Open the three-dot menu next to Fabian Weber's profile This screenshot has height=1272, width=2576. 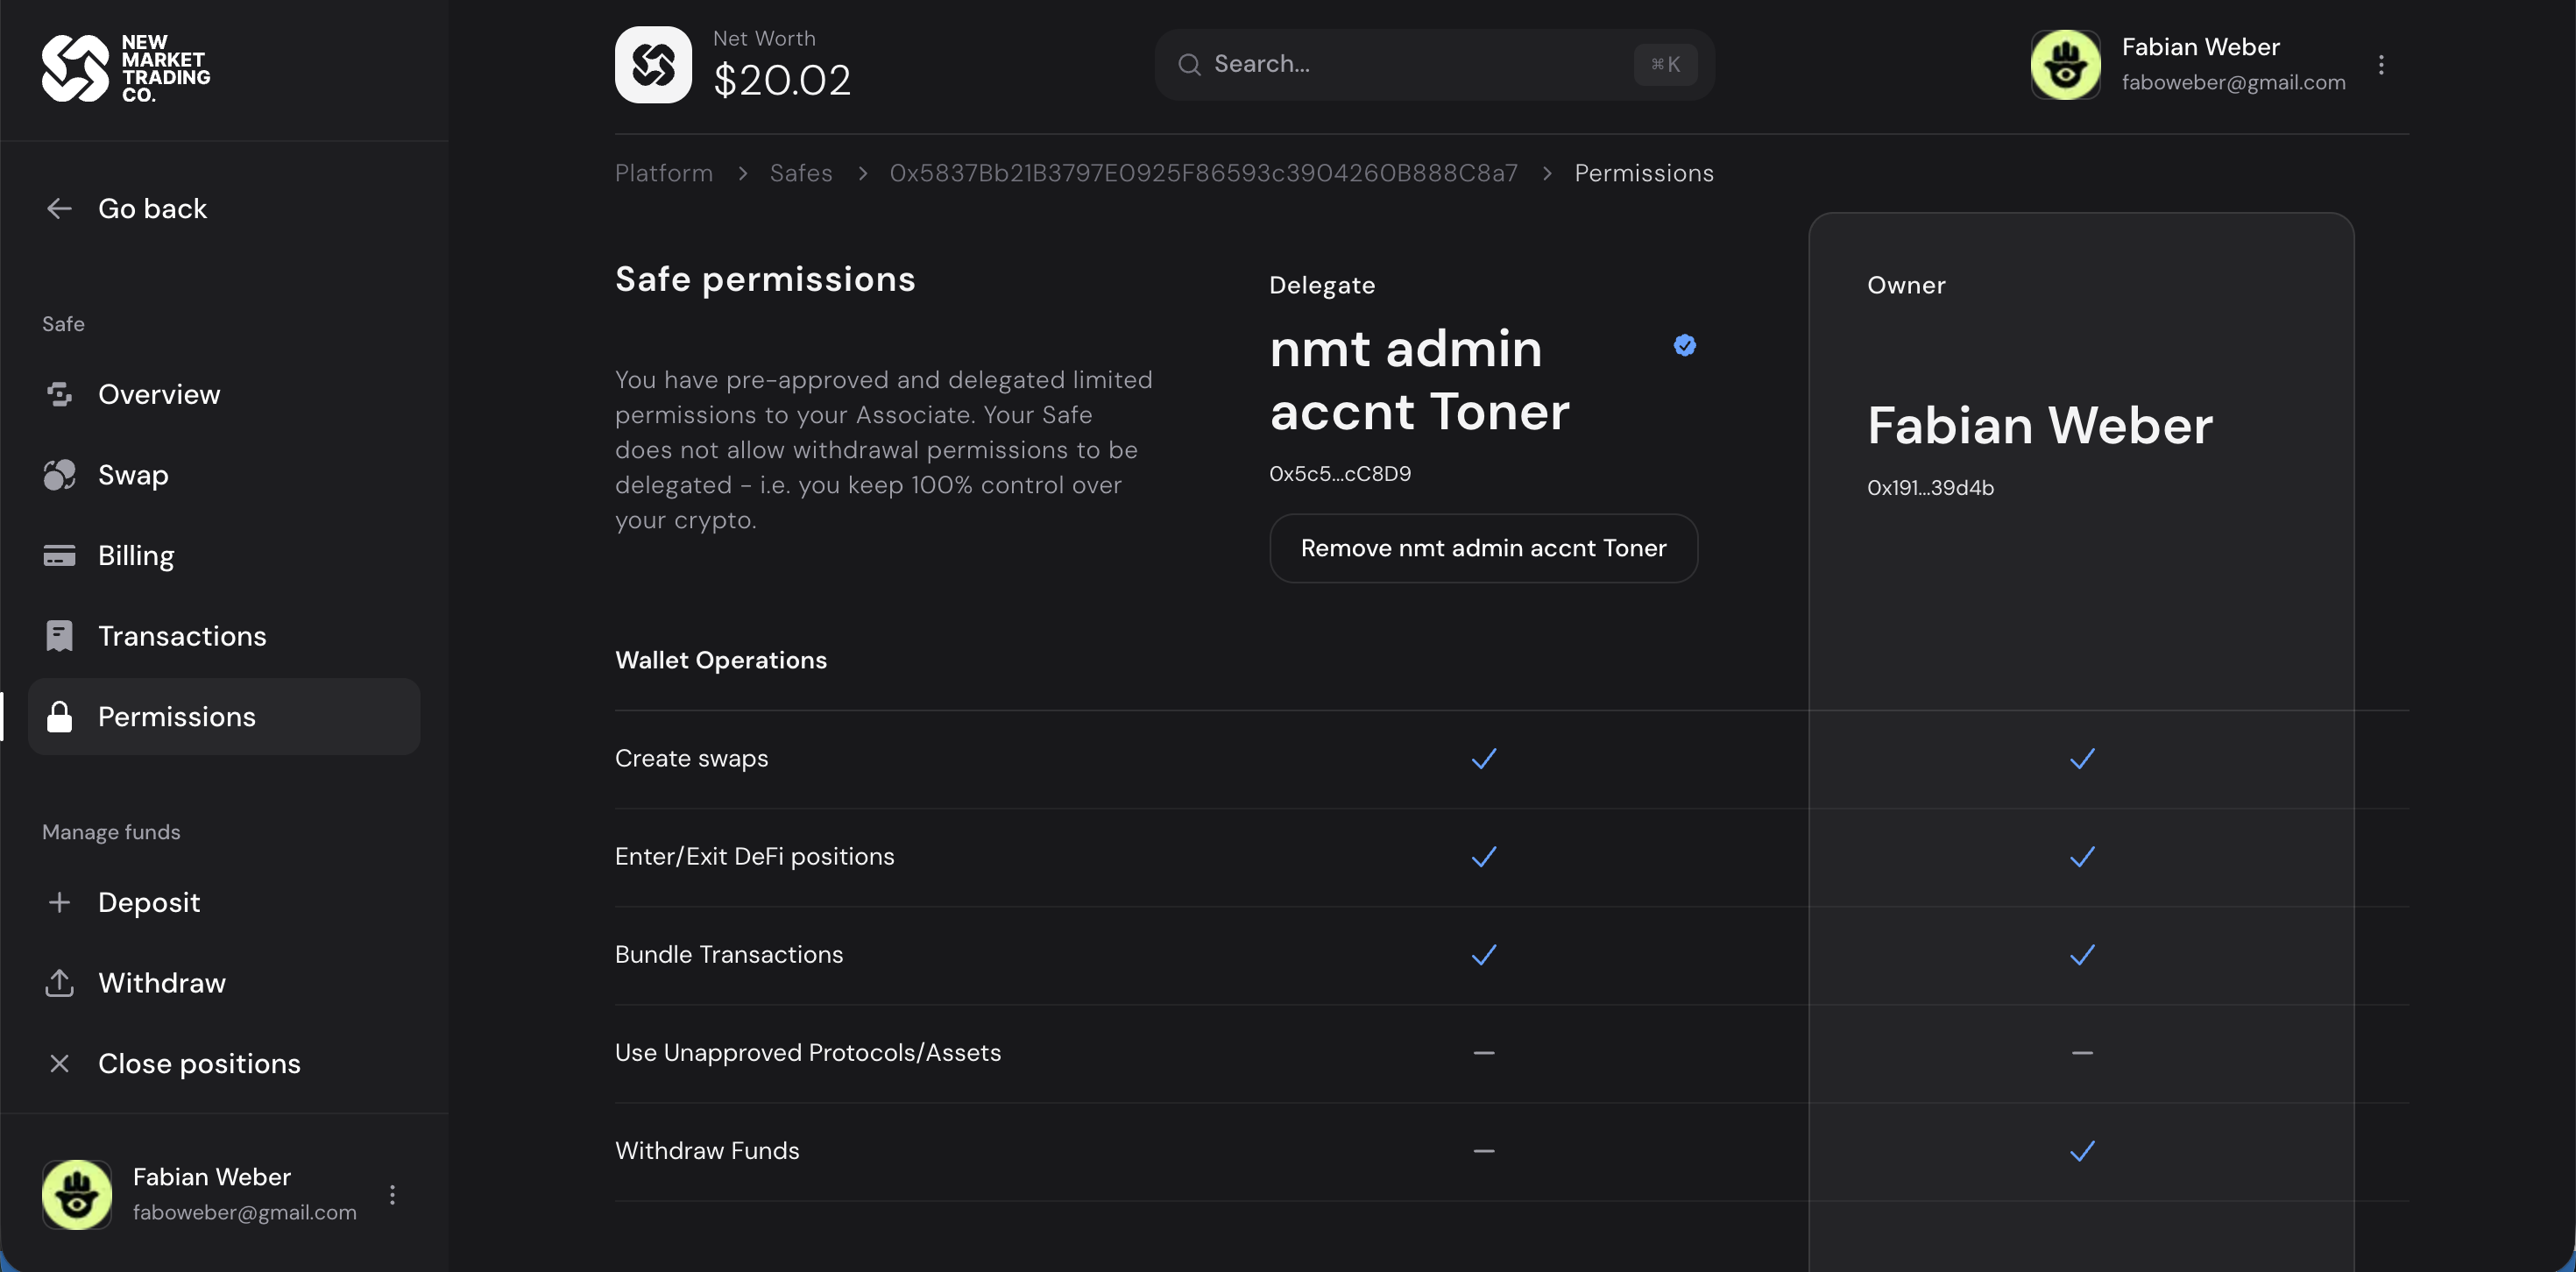2383,64
